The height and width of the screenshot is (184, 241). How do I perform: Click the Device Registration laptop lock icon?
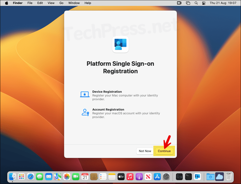[85, 94]
